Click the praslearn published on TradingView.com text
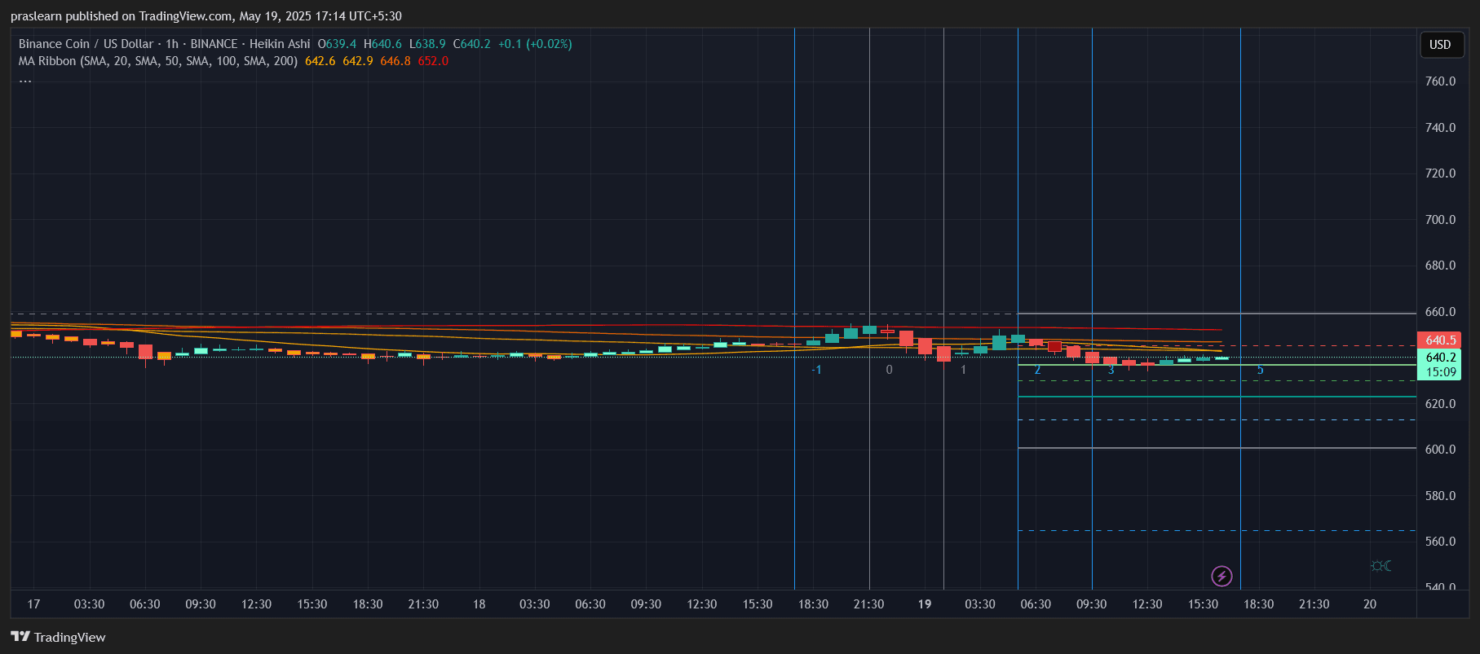 point(205,16)
